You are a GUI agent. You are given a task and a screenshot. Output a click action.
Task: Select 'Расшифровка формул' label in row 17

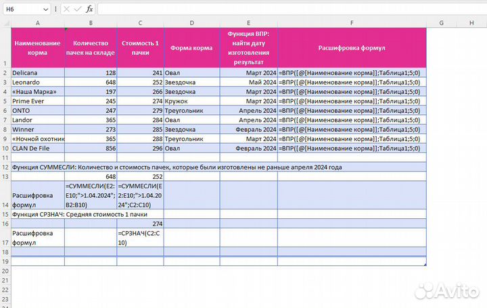[38, 238]
